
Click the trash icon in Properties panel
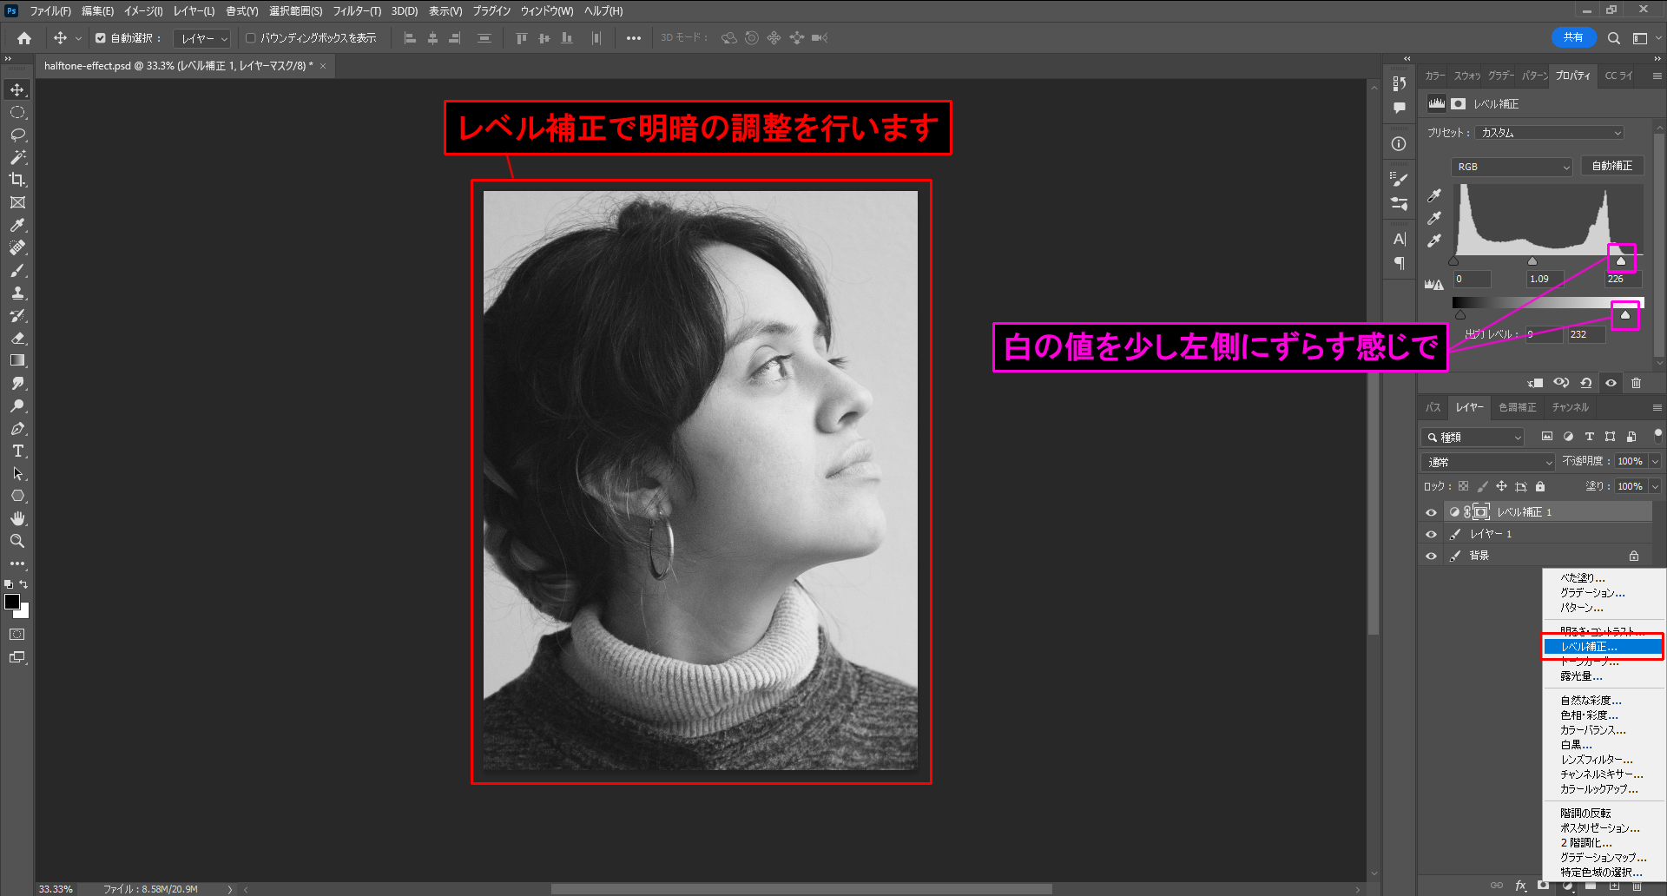click(x=1636, y=383)
